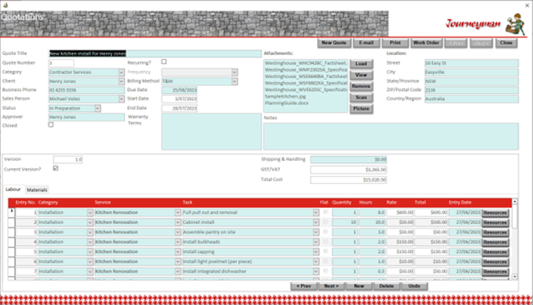The image size is (533, 305).
Task: Click the Start Date field
Action: coord(179,99)
